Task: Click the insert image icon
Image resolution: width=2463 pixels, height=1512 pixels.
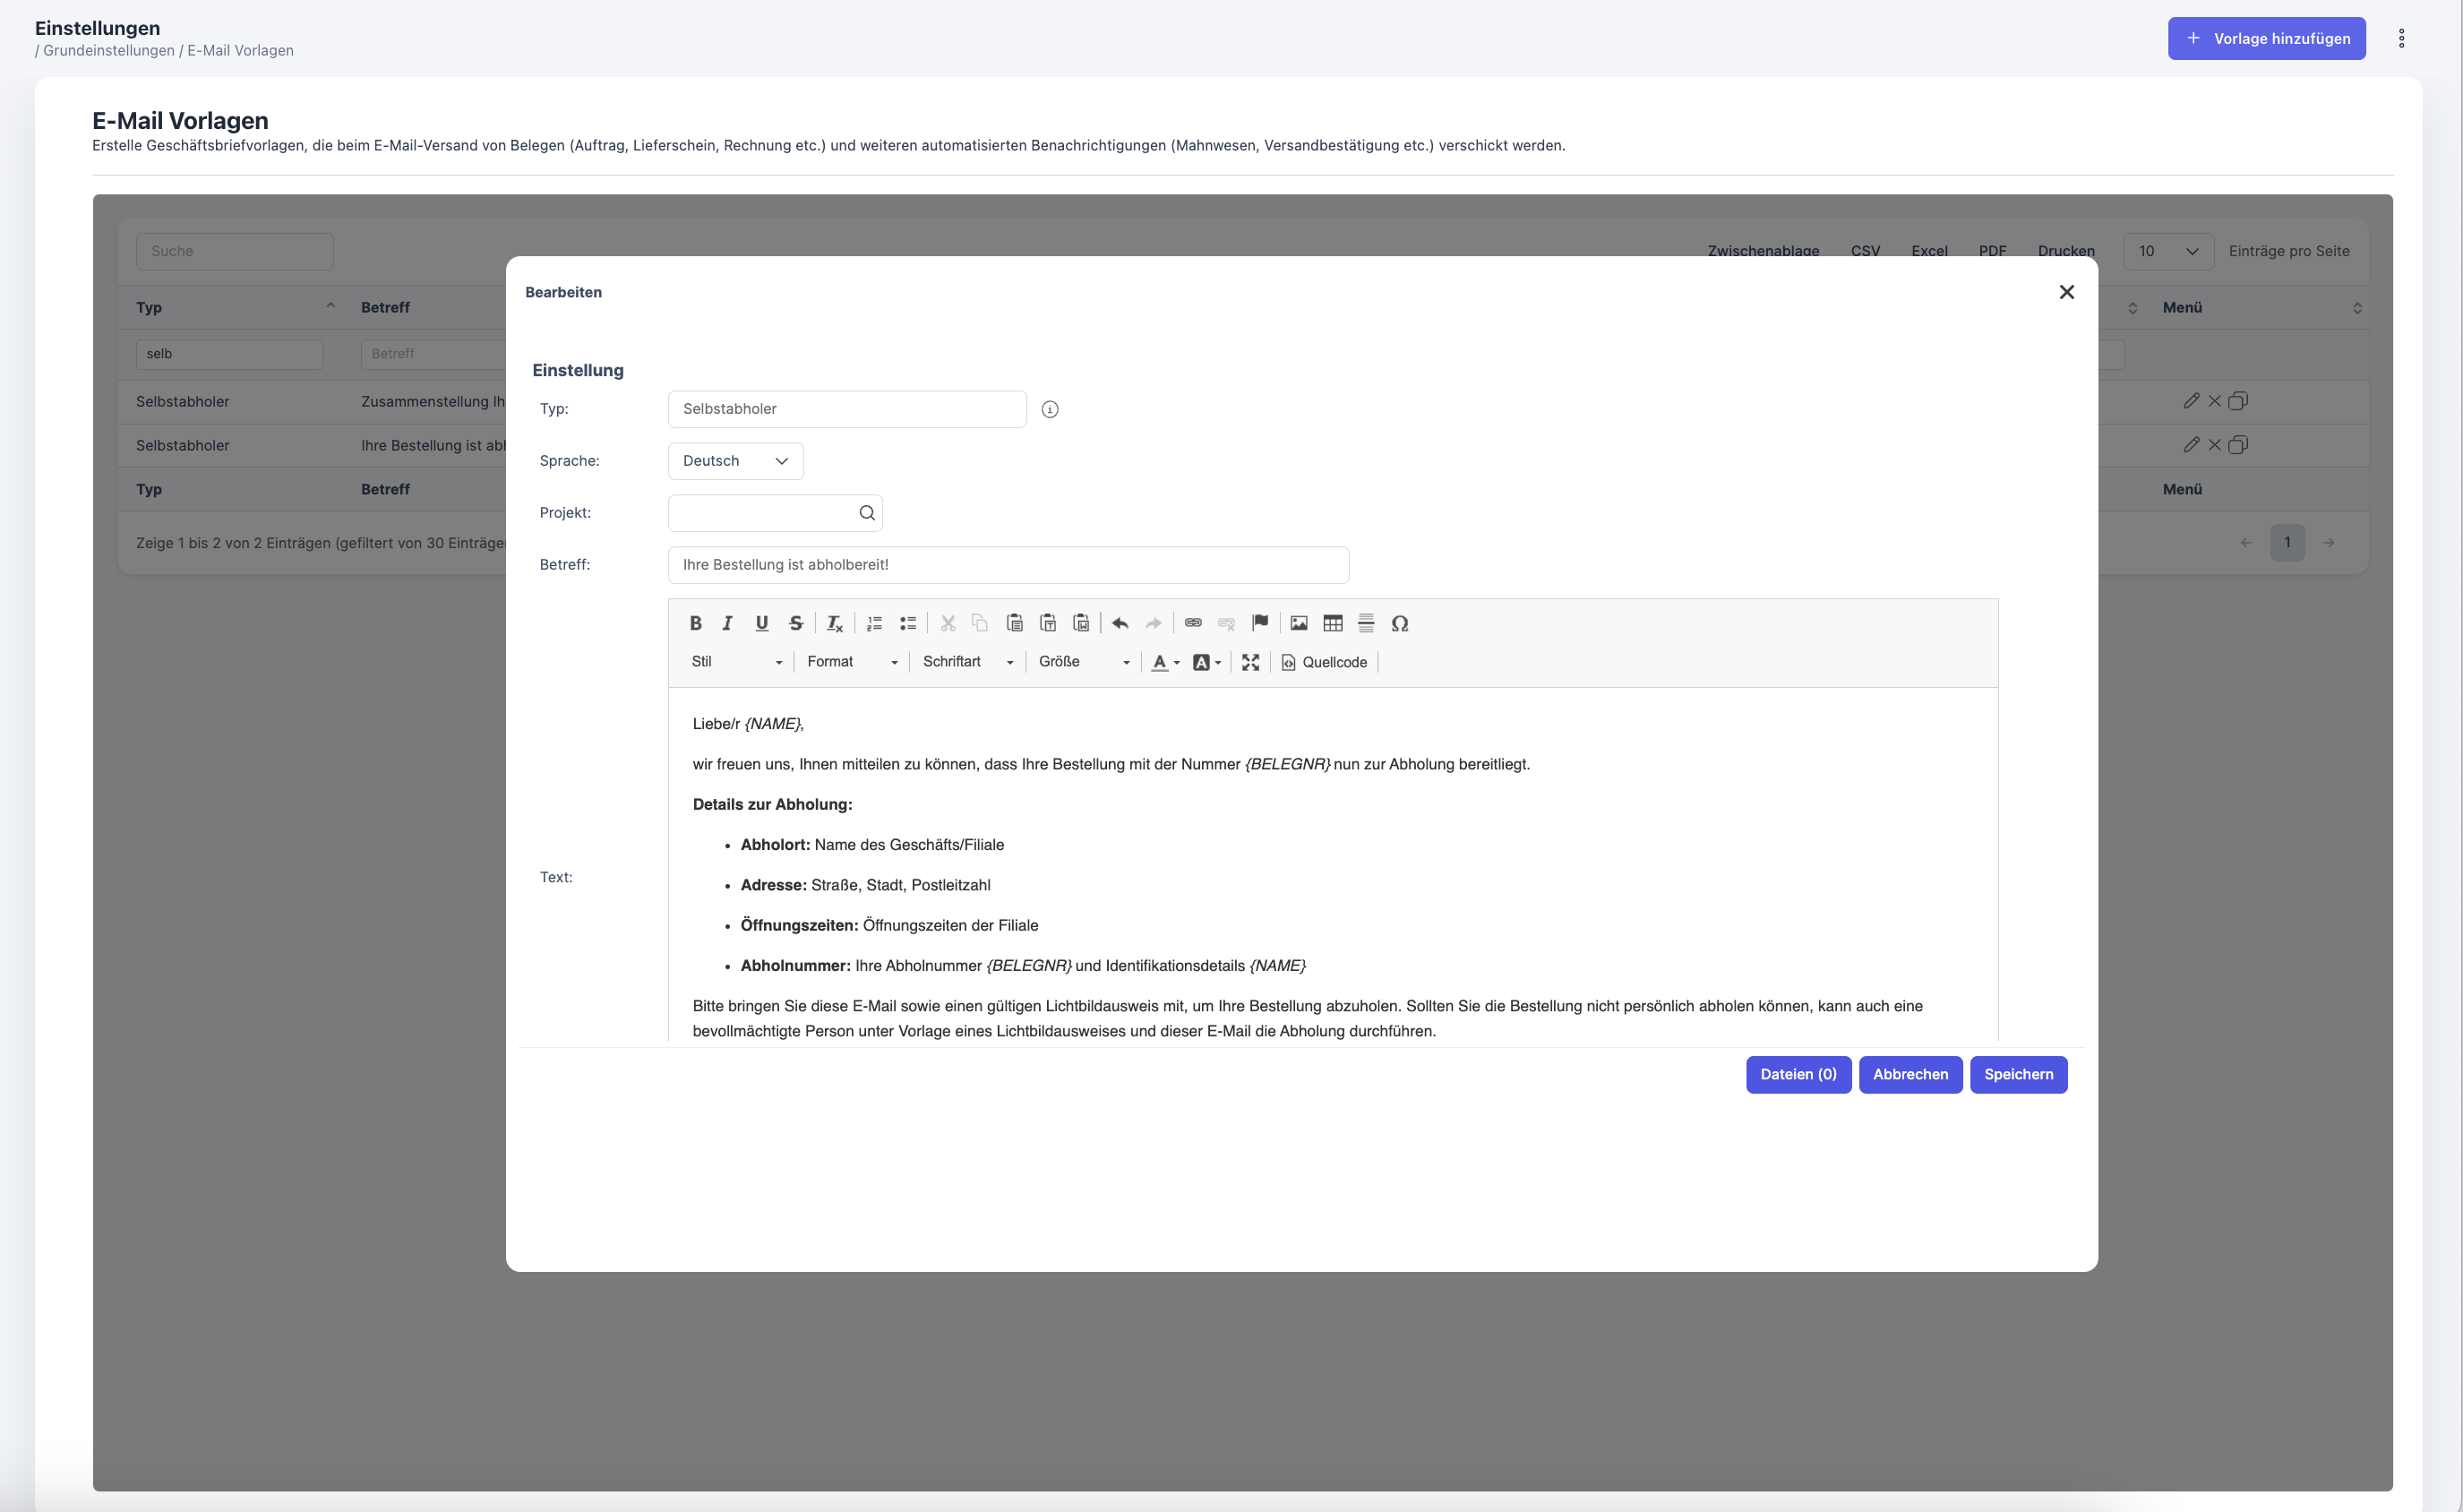Action: coord(1299,623)
